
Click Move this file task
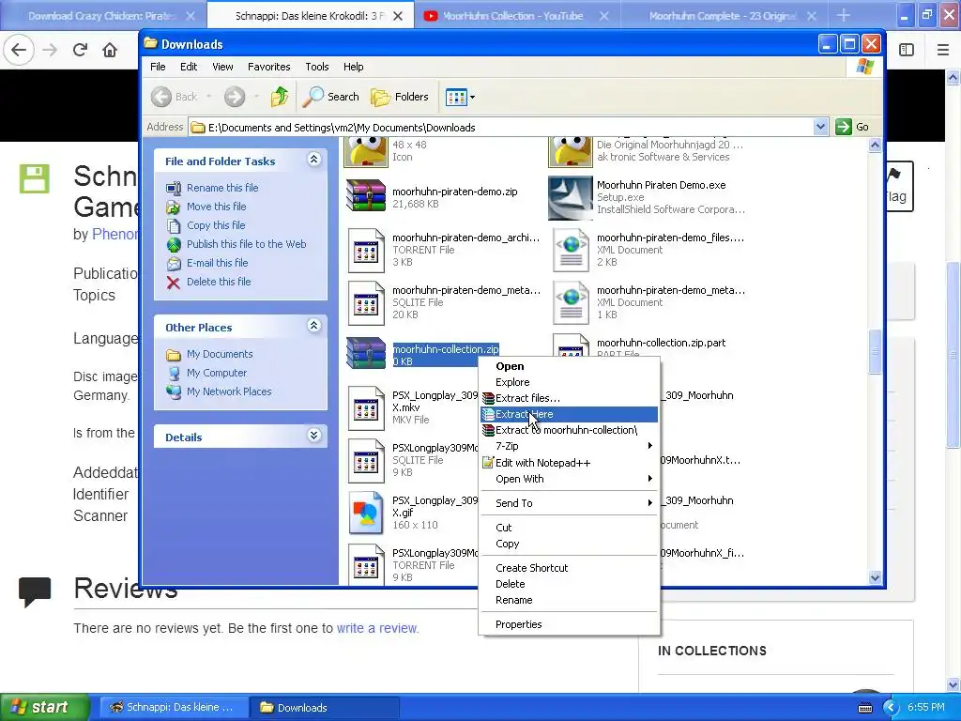[217, 207]
